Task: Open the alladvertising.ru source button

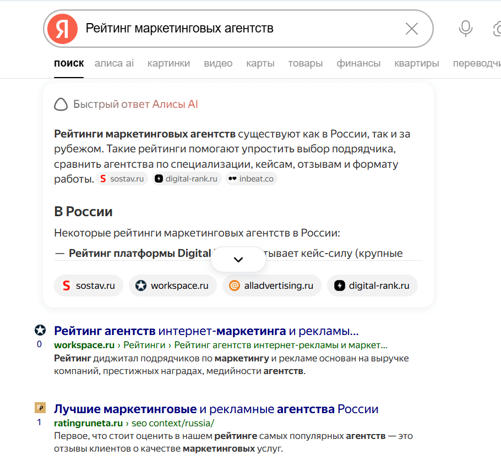Action: click(271, 286)
